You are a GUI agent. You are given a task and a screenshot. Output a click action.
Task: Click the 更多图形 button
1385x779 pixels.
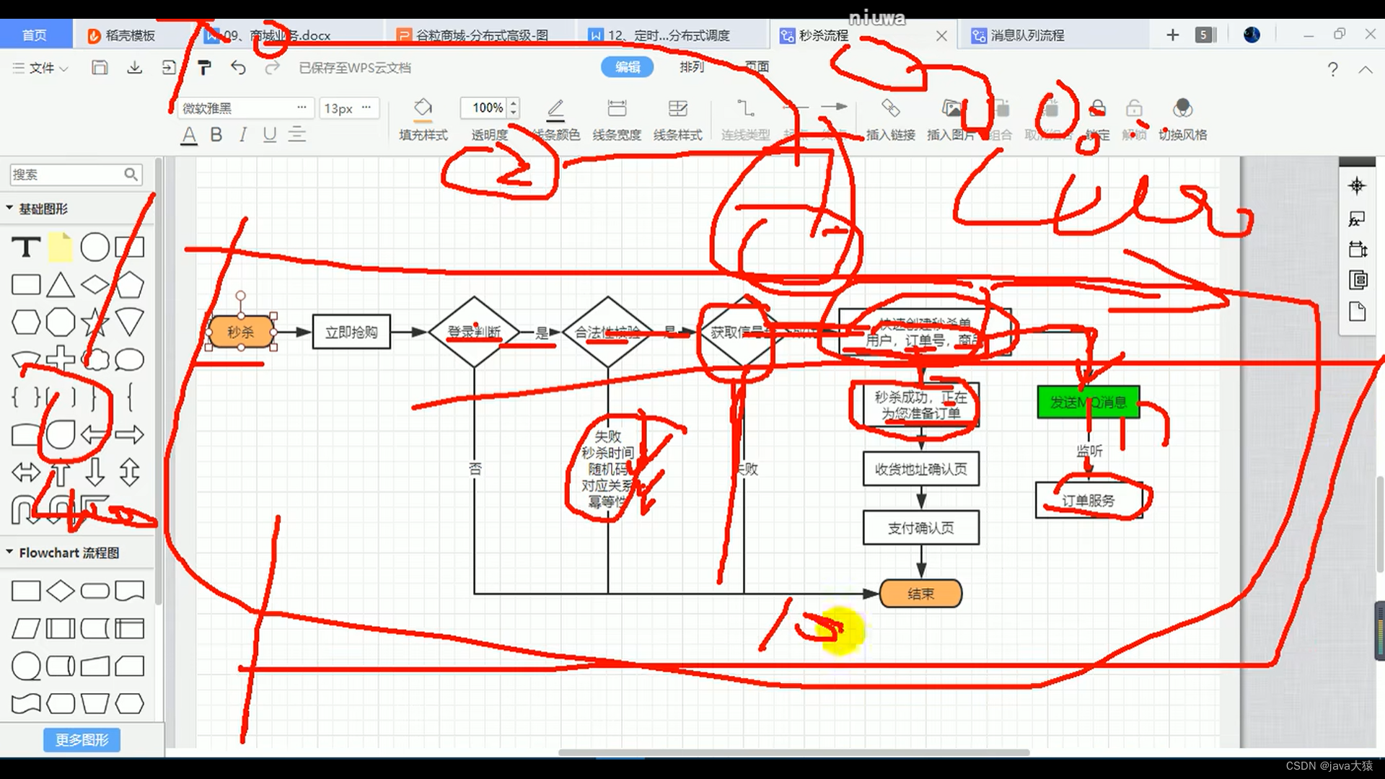coord(82,739)
